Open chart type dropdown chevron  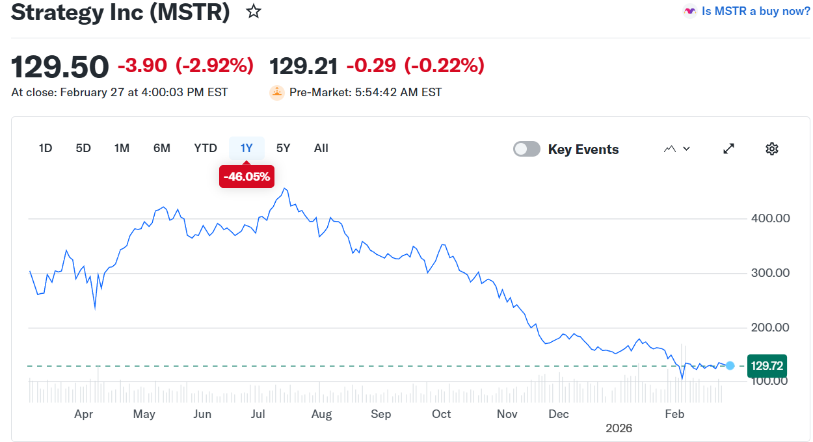click(686, 149)
